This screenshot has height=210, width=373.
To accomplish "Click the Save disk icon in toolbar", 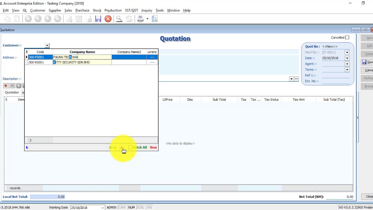I will point(98,19).
